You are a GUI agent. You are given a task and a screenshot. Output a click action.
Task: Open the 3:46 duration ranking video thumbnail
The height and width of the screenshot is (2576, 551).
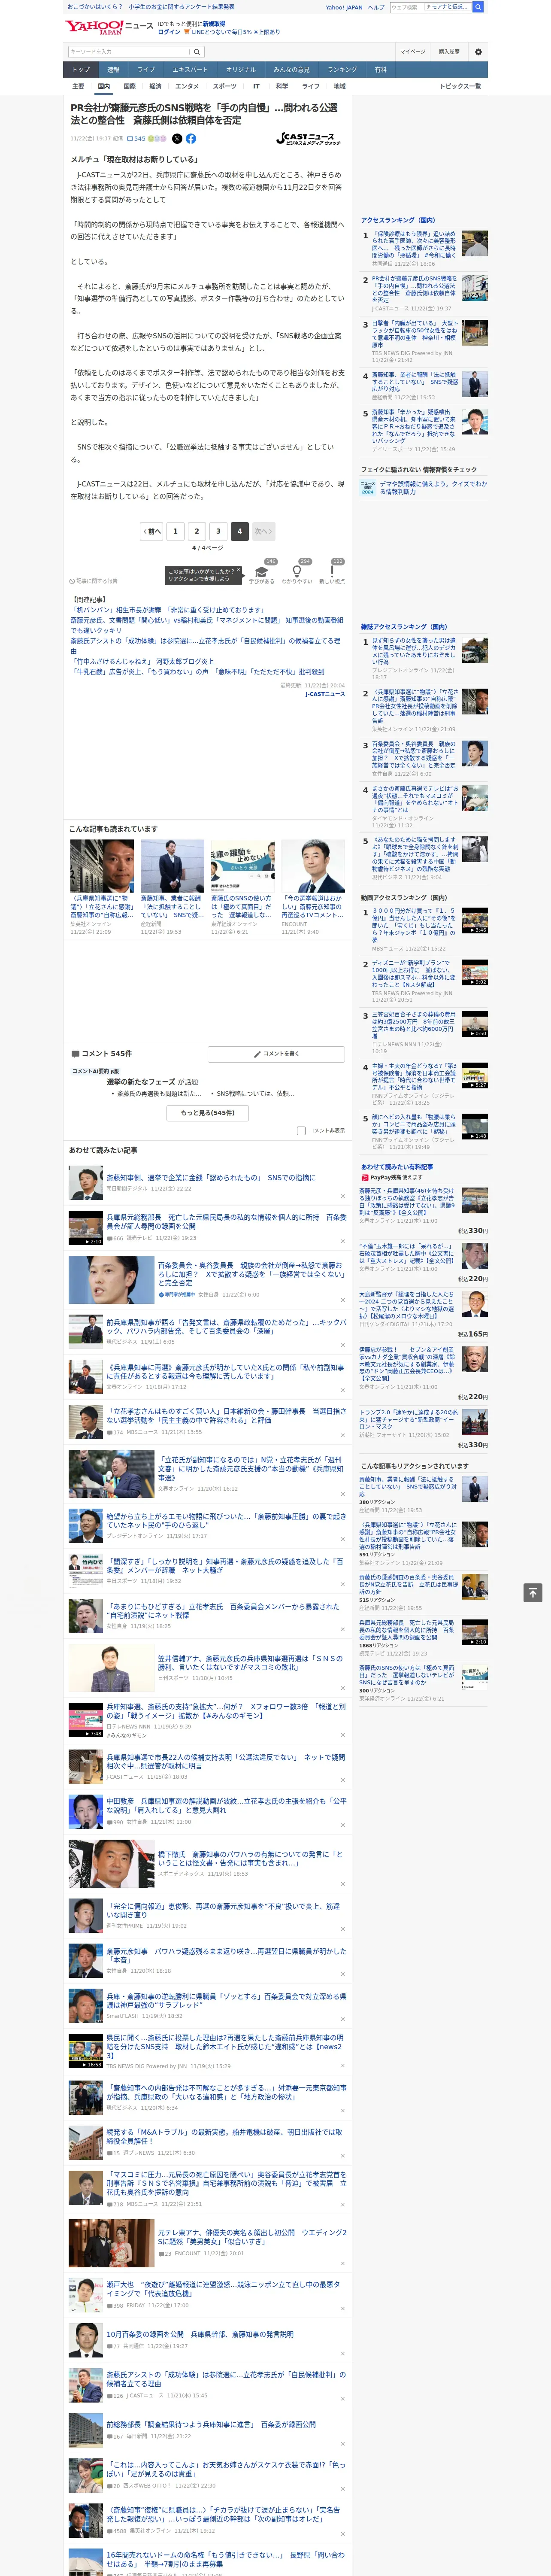tap(475, 921)
